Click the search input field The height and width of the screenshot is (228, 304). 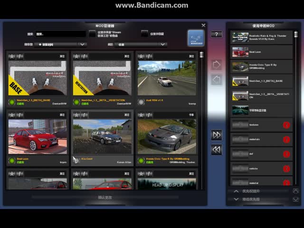(x=60, y=34)
